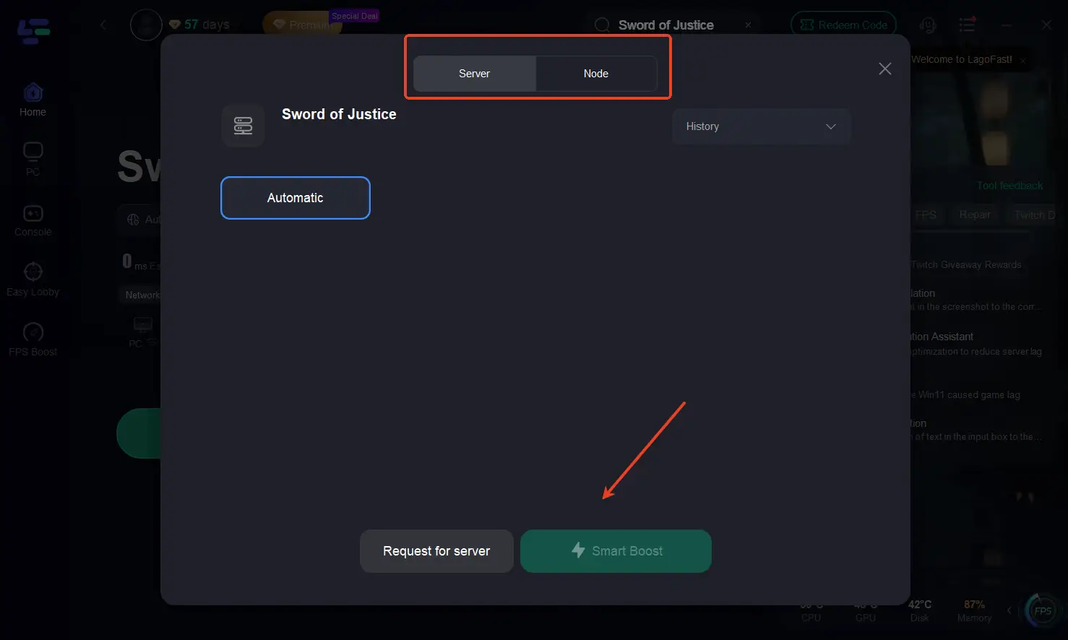Open Easy Lobby from the sidebar
1068x640 pixels.
pos(32,277)
